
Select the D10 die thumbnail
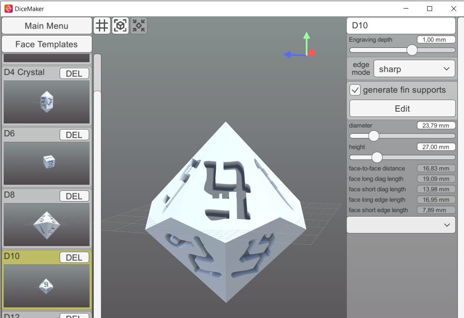click(x=47, y=286)
